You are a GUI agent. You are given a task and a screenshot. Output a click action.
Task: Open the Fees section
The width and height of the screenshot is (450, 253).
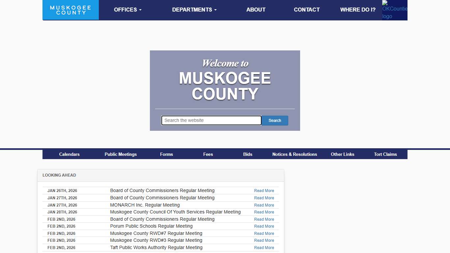tap(208, 154)
